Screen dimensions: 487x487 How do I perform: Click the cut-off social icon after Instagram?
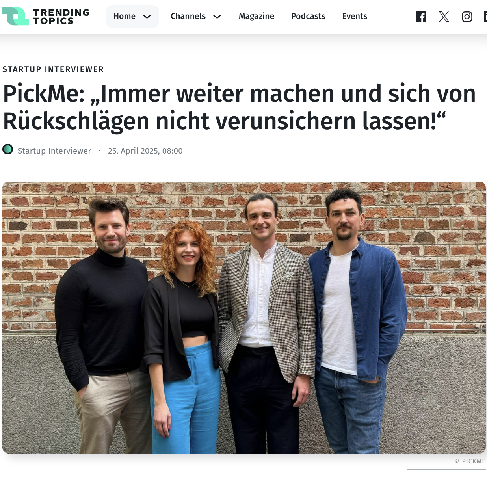pyautogui.click(x=485, y=17)
